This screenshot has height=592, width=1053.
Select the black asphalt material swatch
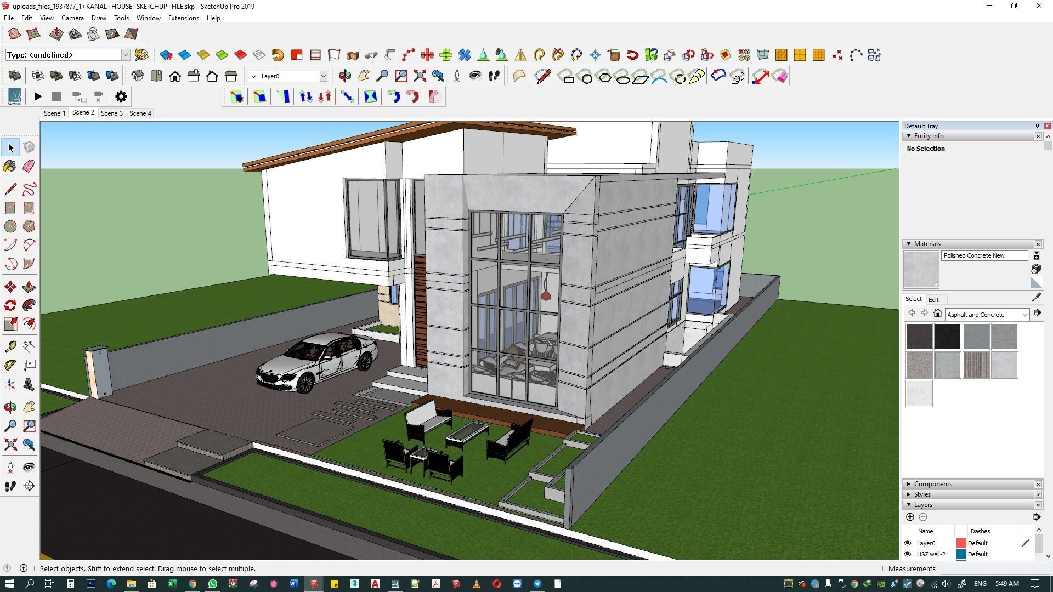947,337
